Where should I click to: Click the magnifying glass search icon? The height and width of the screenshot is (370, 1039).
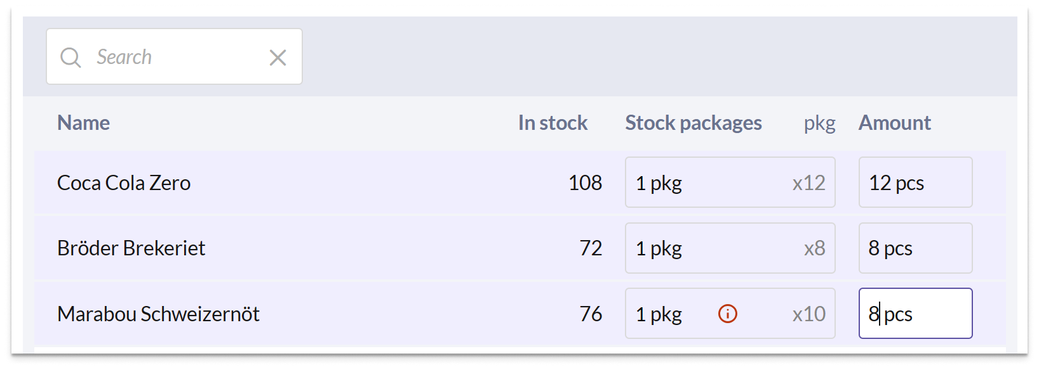pyautogui.click(x=70, y=57)
